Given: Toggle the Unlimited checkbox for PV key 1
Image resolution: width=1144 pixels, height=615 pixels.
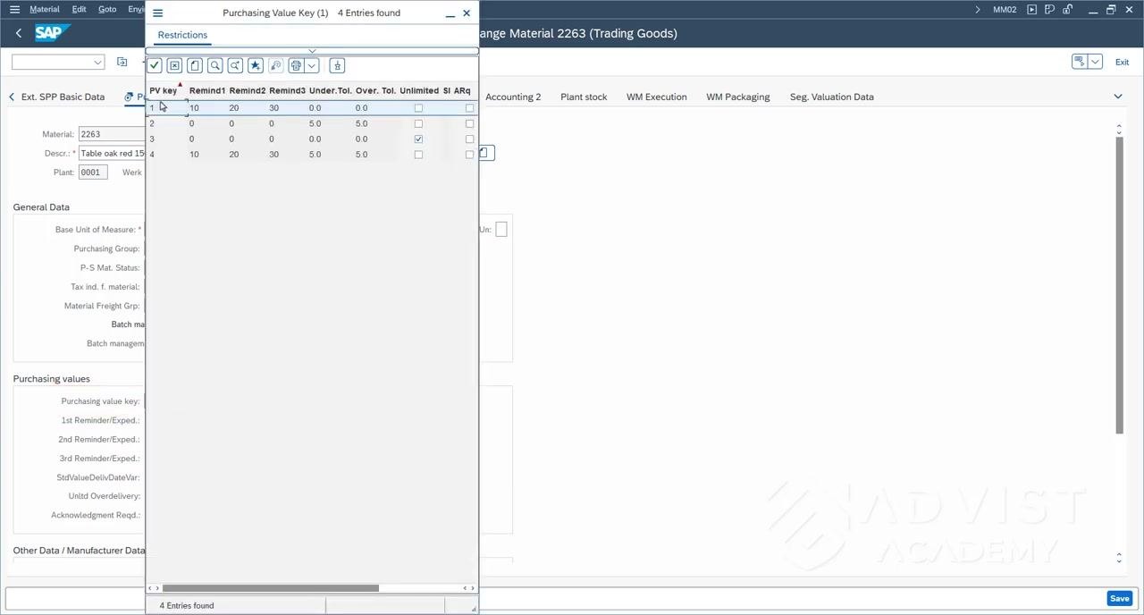Looking at the screenshot, I should click(418, 108).
